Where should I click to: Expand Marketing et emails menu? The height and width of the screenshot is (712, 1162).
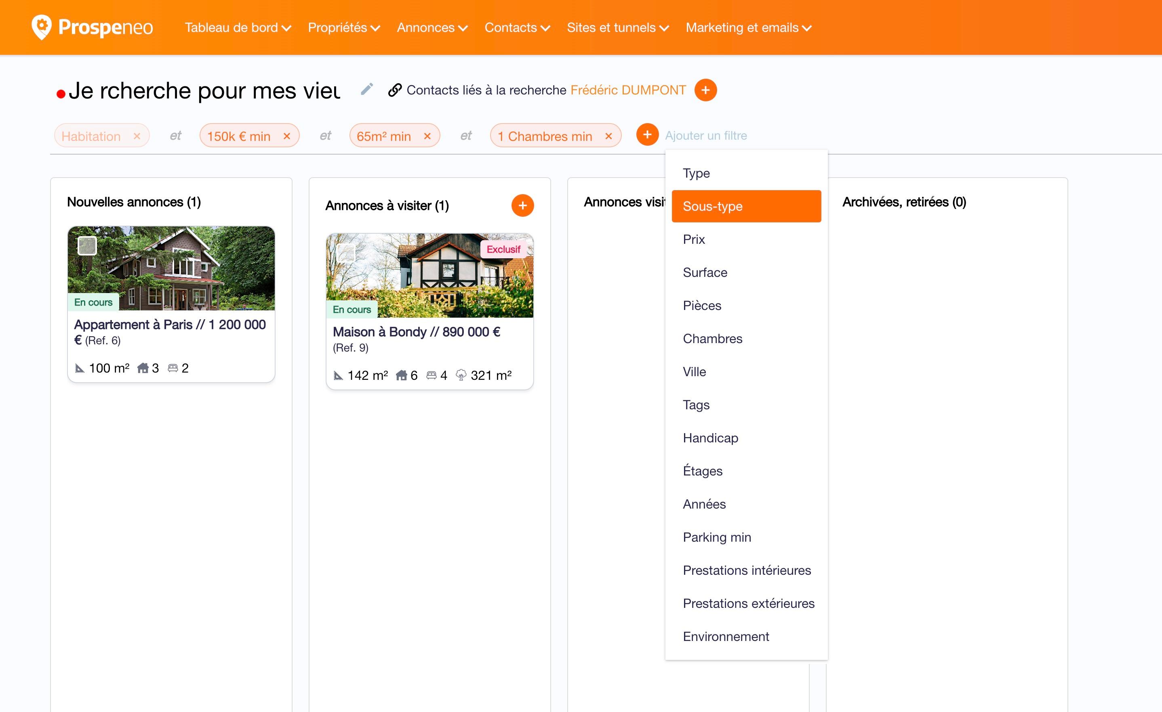748,28
